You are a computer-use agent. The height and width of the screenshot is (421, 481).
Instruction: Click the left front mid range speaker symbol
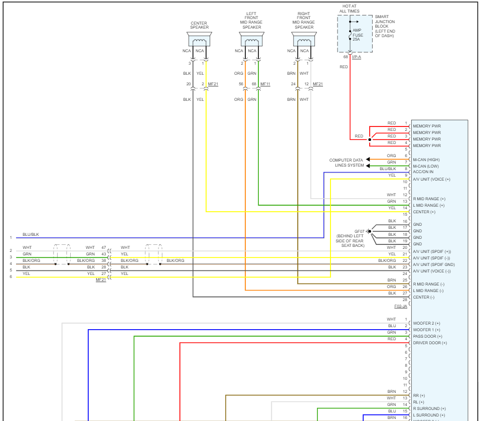click(252, 39)
